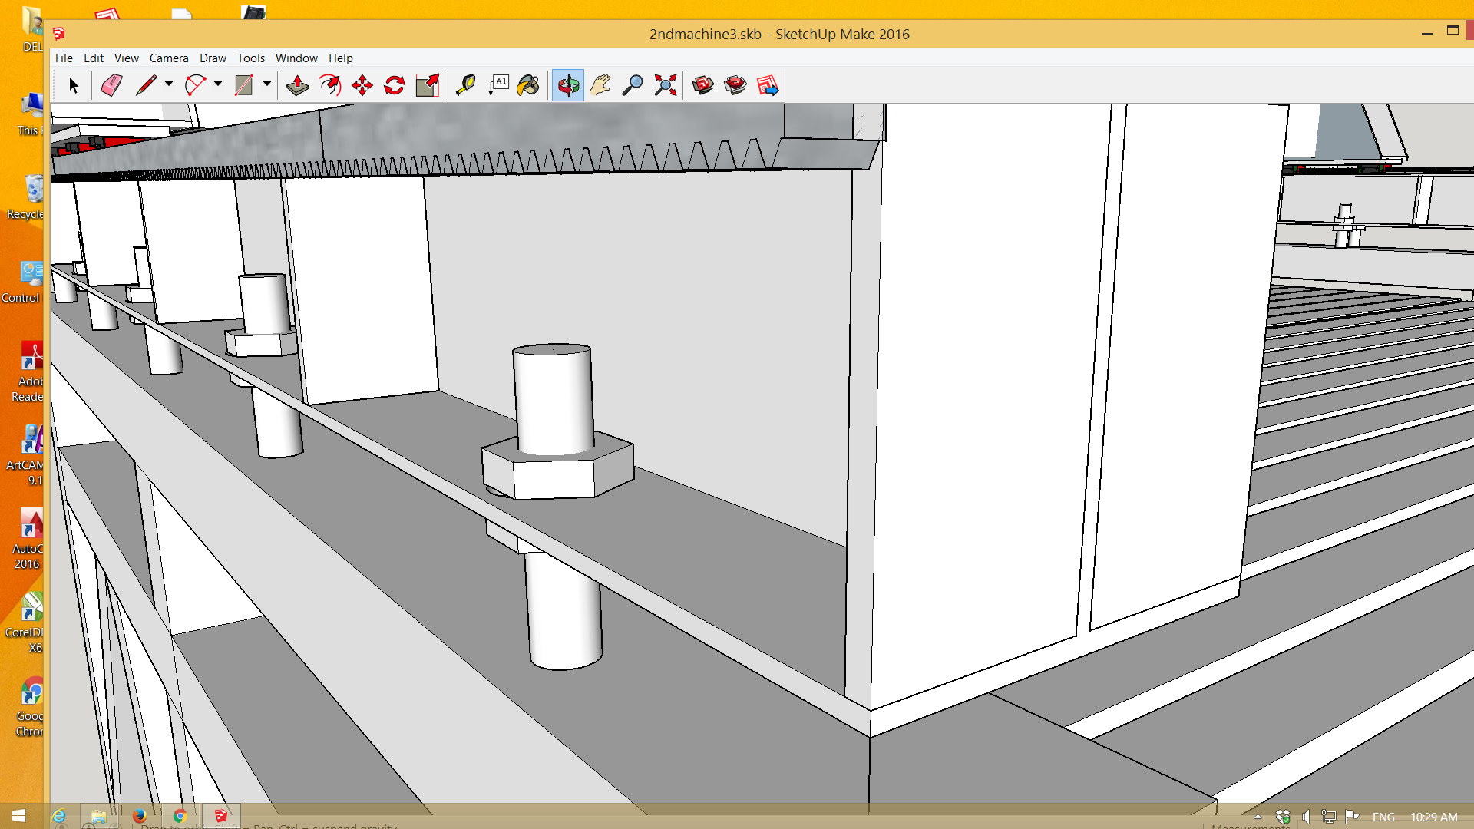The height and width of the screenshot is (829, 1474).
Task: Open the Camera menu
Action: (169, 58)
